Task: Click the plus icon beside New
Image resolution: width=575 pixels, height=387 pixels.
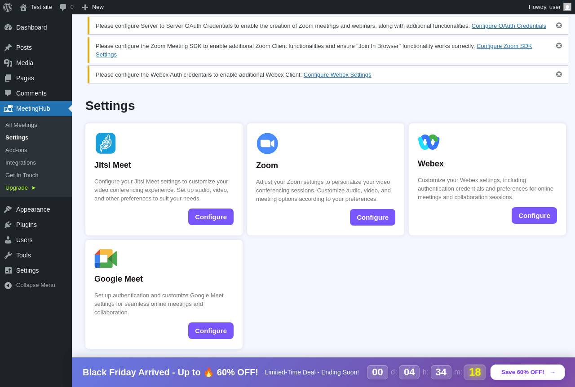Action: click(85, 7)
